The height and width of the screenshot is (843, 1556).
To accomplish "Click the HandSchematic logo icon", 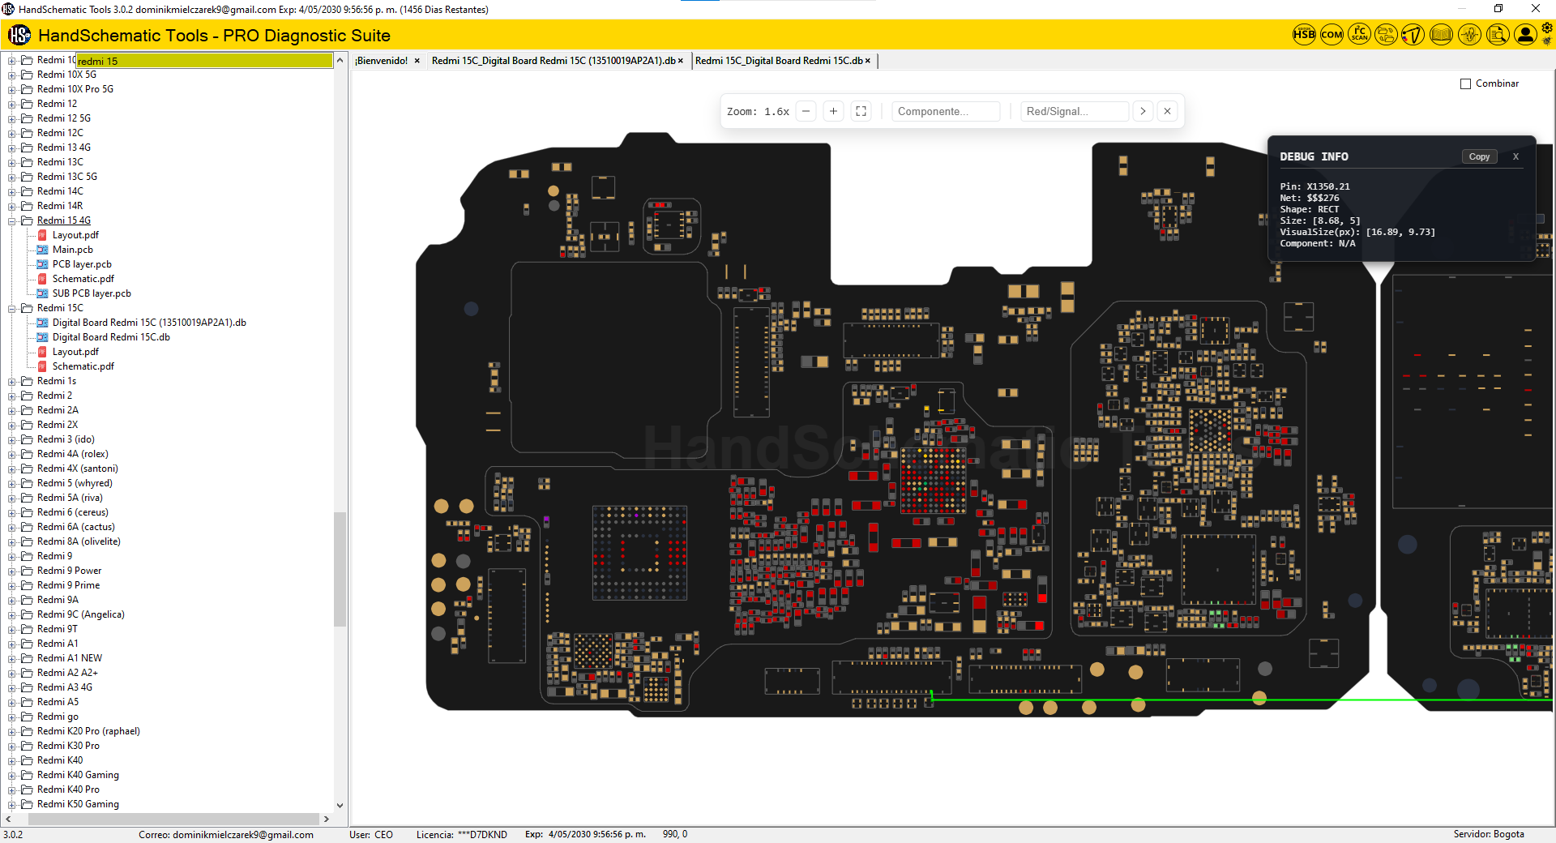I will tap(19, 35).
